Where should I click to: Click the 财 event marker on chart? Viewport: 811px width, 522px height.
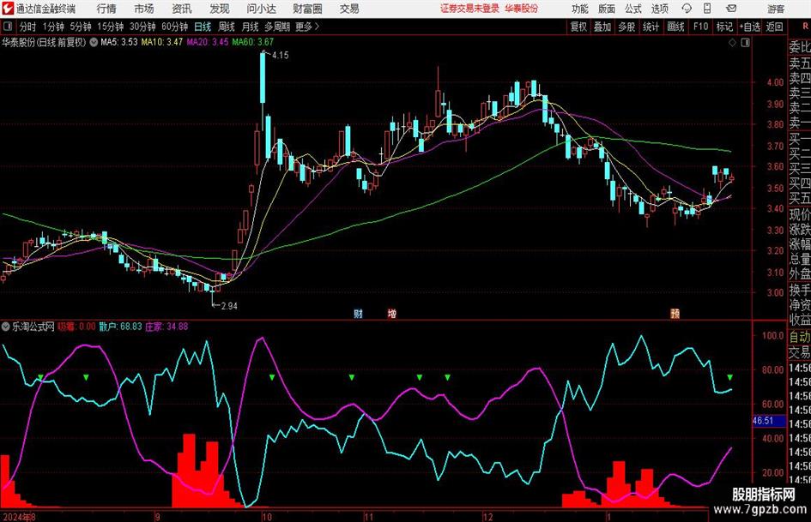pos(358,313)
